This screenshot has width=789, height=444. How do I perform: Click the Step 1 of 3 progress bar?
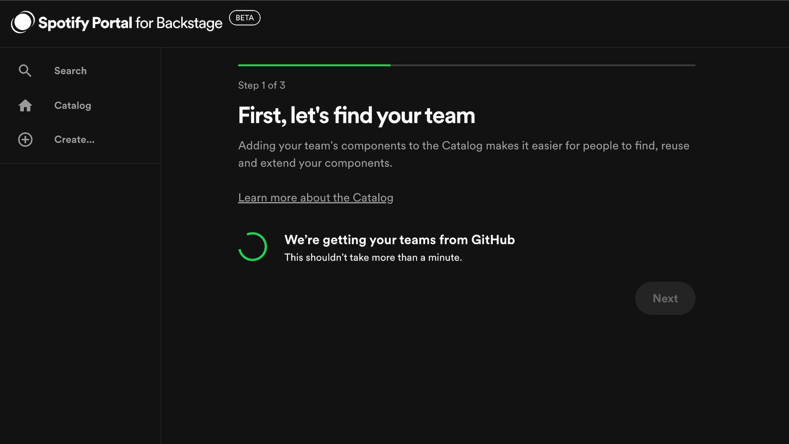[466, 65]
